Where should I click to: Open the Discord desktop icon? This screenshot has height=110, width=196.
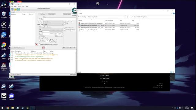click(x=12, y=97)
